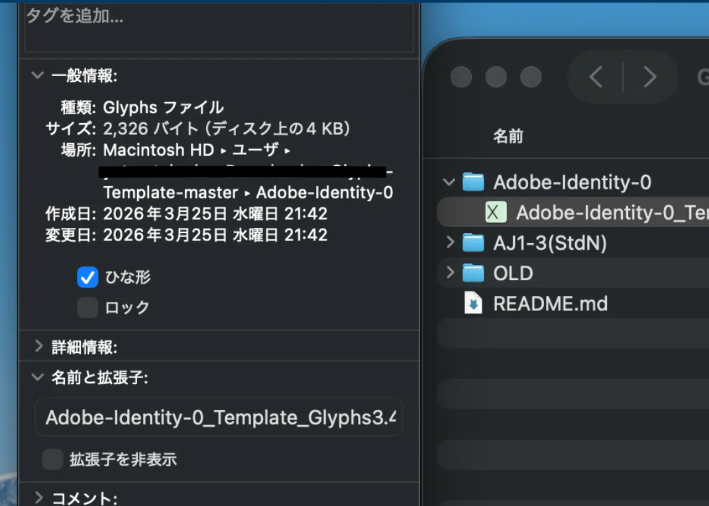
Task: Enable the ロック checkbox
Action: click(87, 308)
